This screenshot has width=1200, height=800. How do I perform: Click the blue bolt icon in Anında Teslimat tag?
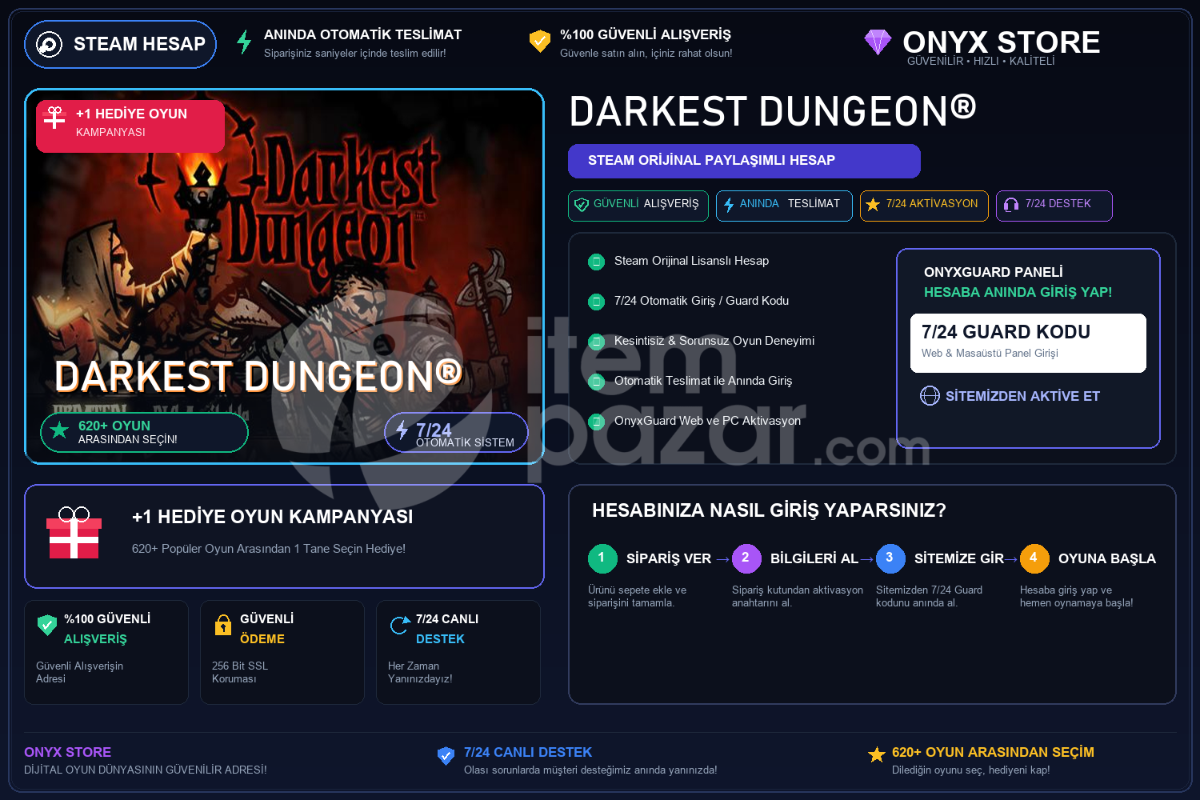click(729, 206)
